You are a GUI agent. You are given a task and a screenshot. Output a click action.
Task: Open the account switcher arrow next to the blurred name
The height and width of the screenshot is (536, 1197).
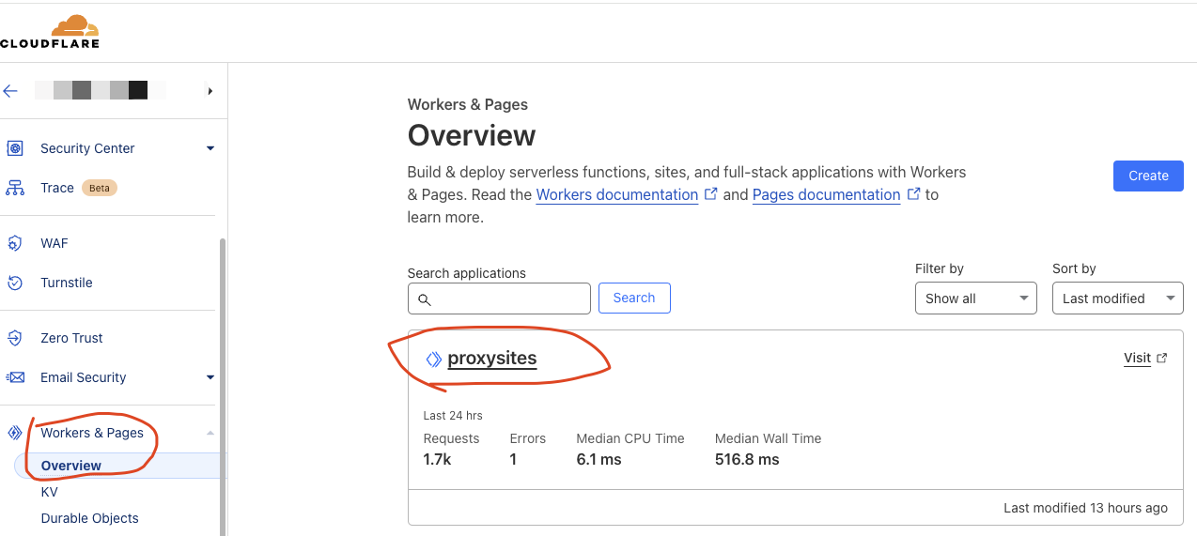[x=210, y=91]
